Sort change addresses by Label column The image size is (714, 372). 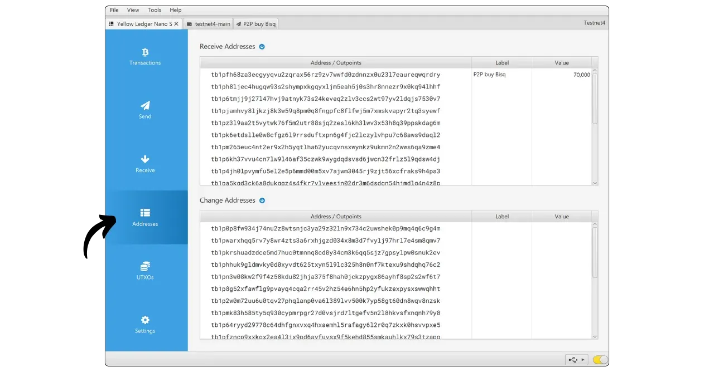pyautogui.click(x=501, y=217)
